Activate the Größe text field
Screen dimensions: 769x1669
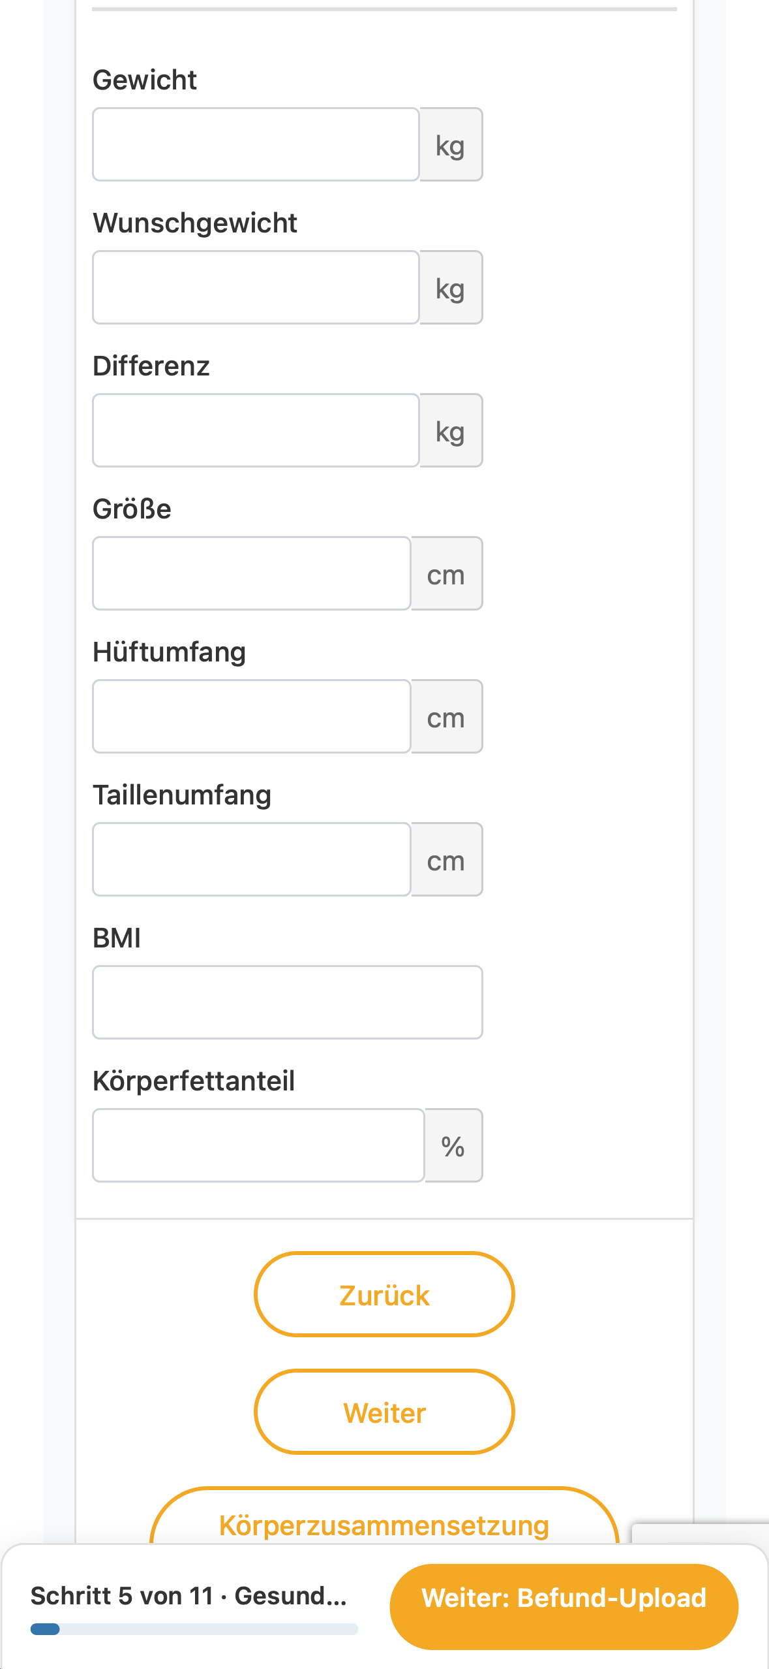252,573
